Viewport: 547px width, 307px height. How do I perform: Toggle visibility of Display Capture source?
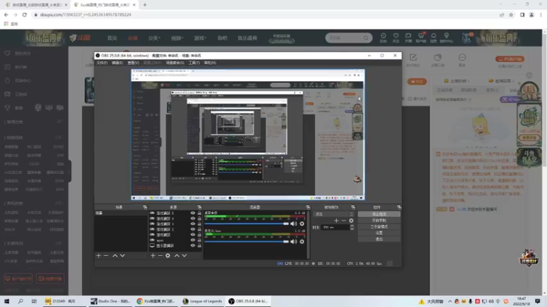tap(193, 246)
